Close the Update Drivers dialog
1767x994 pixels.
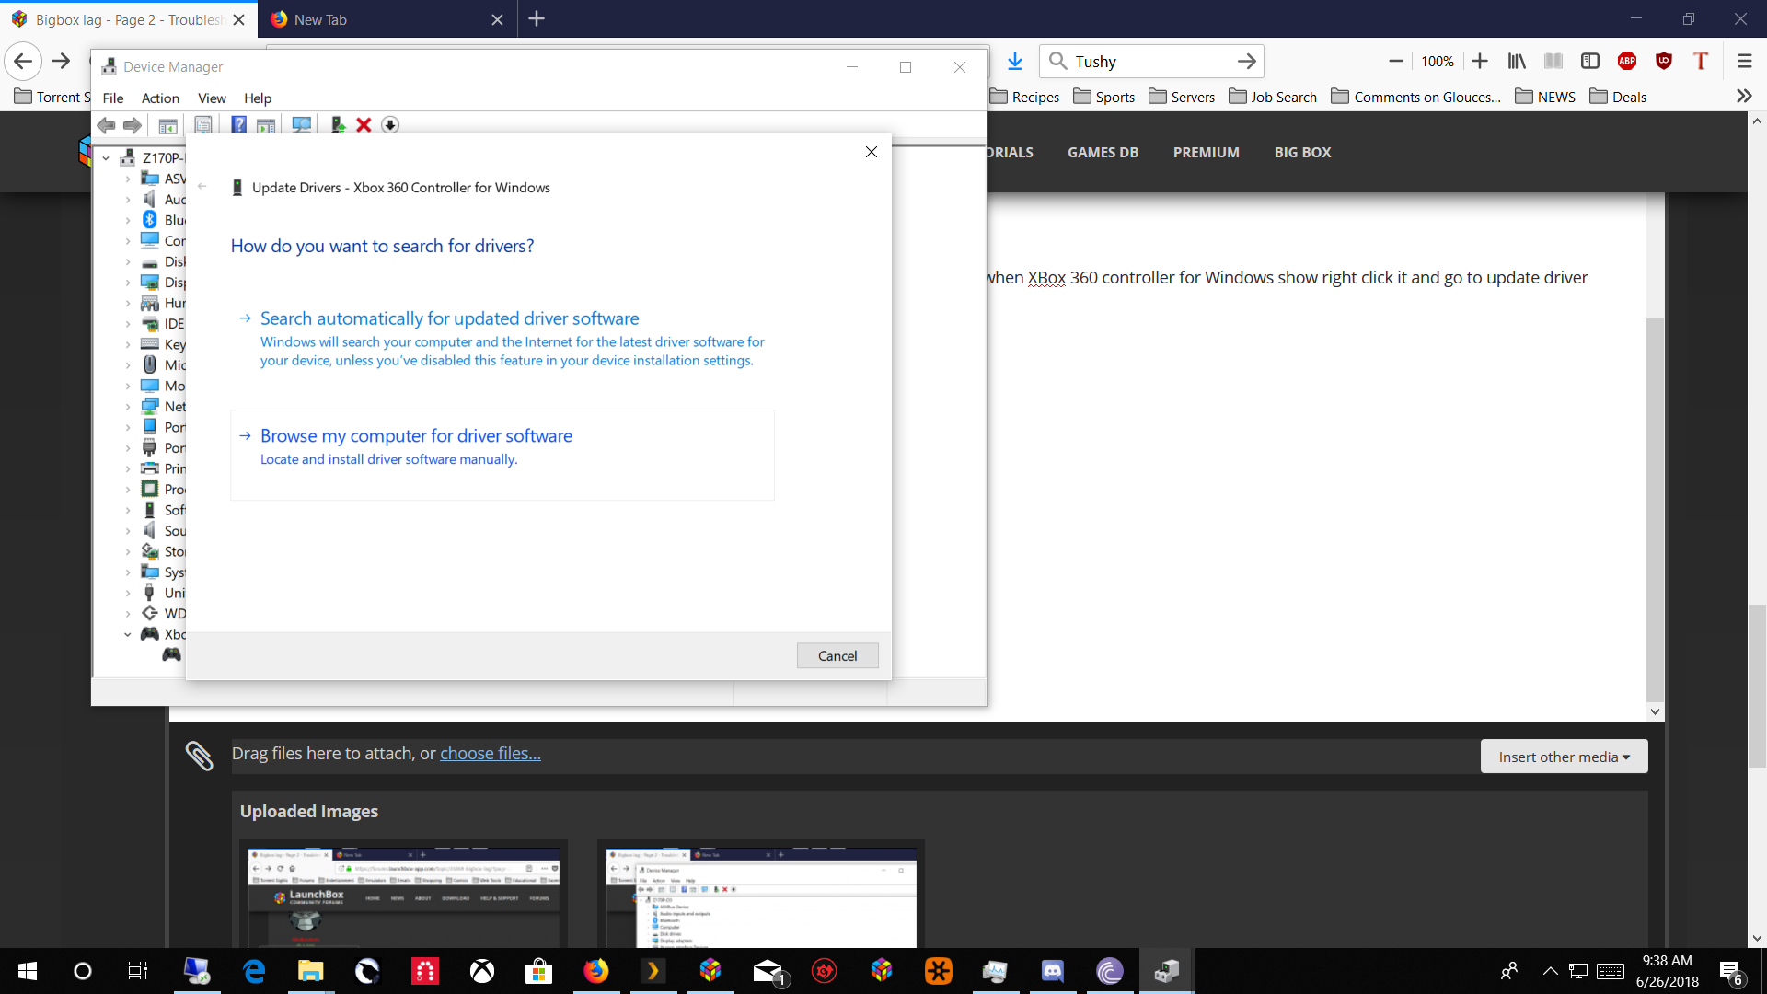(872, 152)
